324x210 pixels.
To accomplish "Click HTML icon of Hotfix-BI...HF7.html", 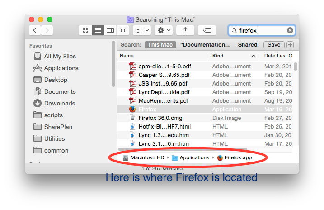I will tap(132, 126).
